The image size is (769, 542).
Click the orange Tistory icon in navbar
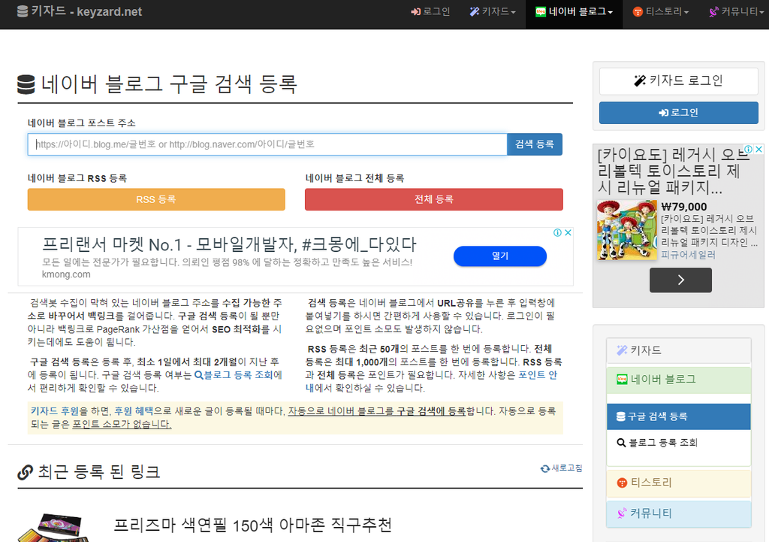pyautogui.click(x=638, y=12)
